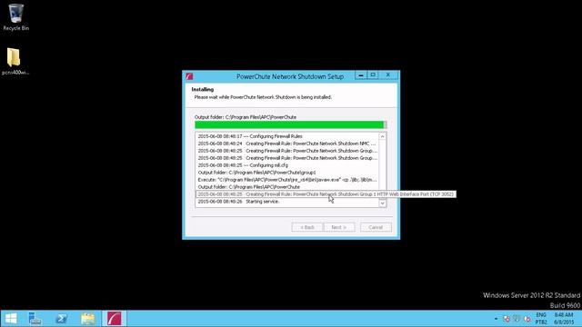582x327 pixels.
Task: Click the highlighted HTTP Web Interface Port line
Action: (326, 194)
